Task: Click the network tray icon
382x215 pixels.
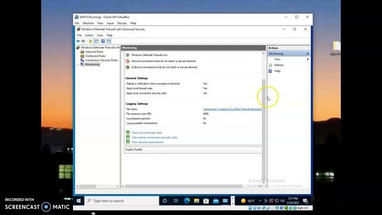Action: tap(277, 201)
